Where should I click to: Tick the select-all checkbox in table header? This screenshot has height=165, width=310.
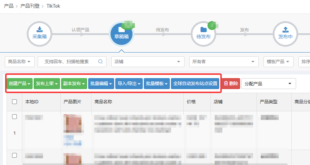(15, 102)
